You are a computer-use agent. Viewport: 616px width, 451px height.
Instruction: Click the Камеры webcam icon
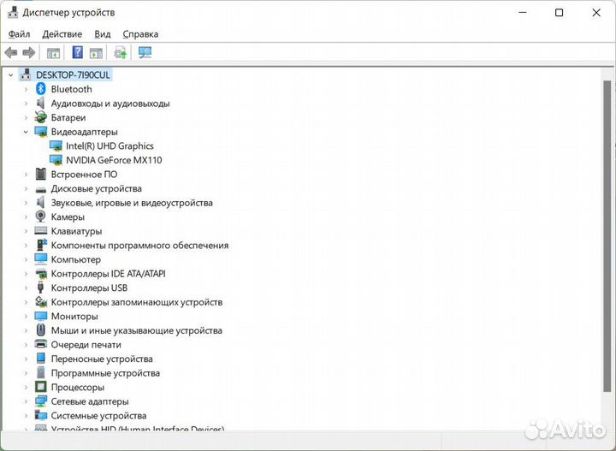(40, 217)
